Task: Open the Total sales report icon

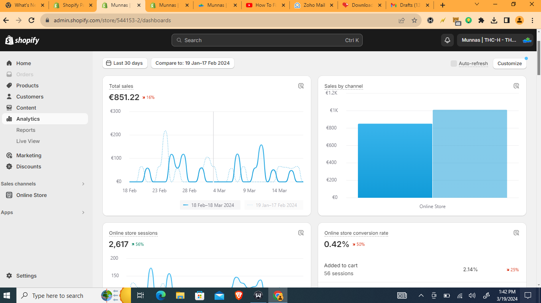Action: 301,86
